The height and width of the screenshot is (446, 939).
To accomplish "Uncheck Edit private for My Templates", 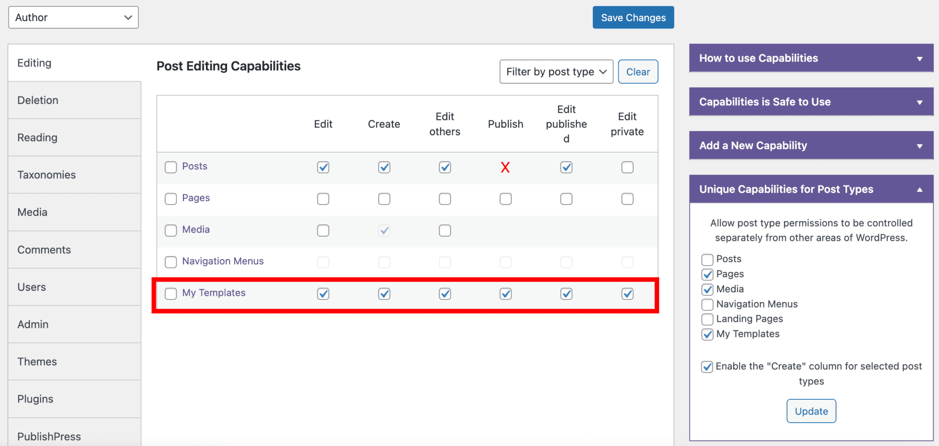I will pyautogui.click(x=627, y=294).
